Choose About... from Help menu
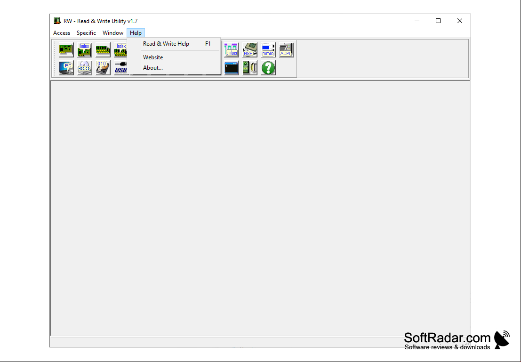Image resolution: width=521 pixels, height=362 pixels. point(174,67)
